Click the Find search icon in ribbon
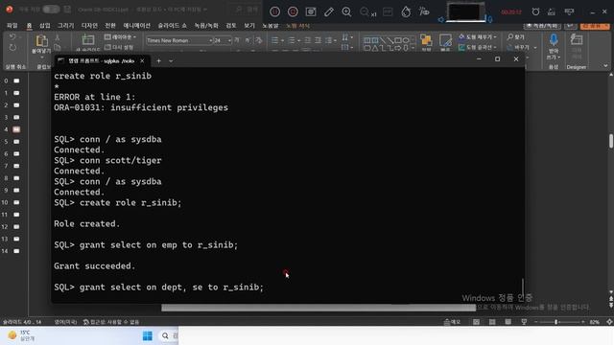Screen dimensions: 614x345 tap(516, 37)
